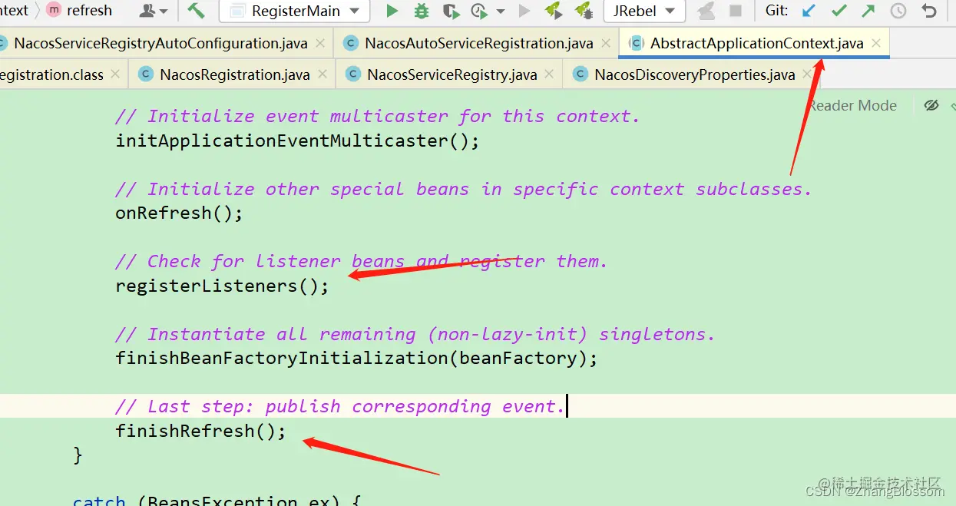Screen dimensions: 956x506
Task: Click the catch (BeansException ex) line
Action: tap(217, 499)
